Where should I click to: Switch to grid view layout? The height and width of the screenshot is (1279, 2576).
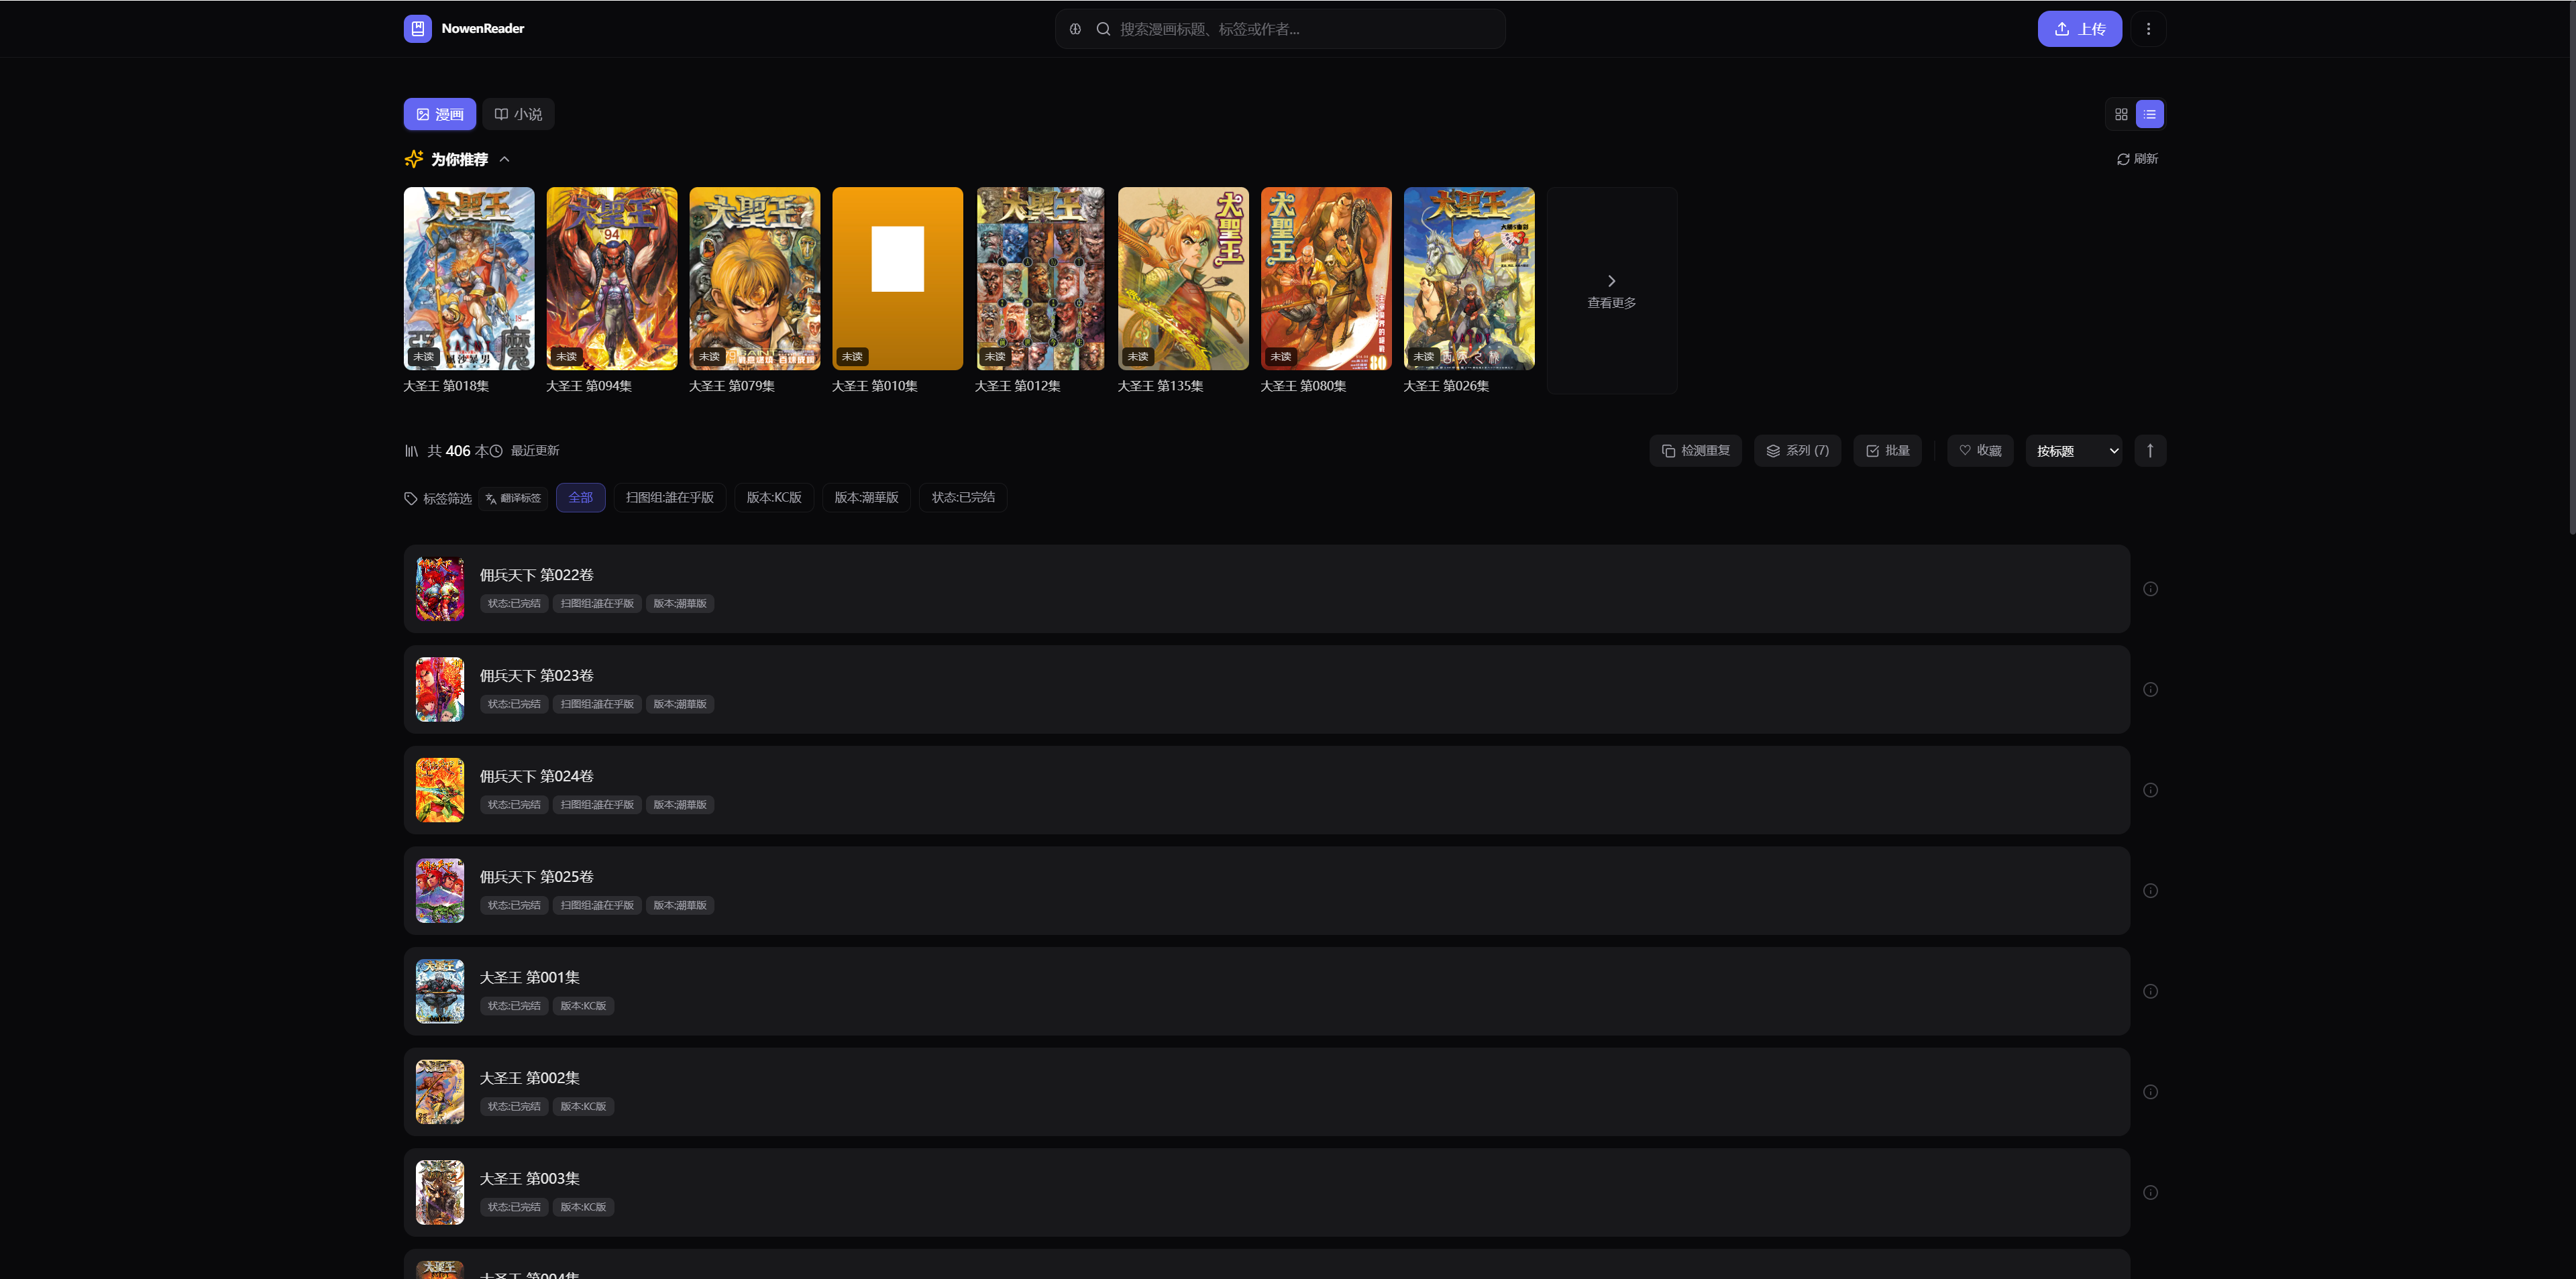pos(2121,114)
